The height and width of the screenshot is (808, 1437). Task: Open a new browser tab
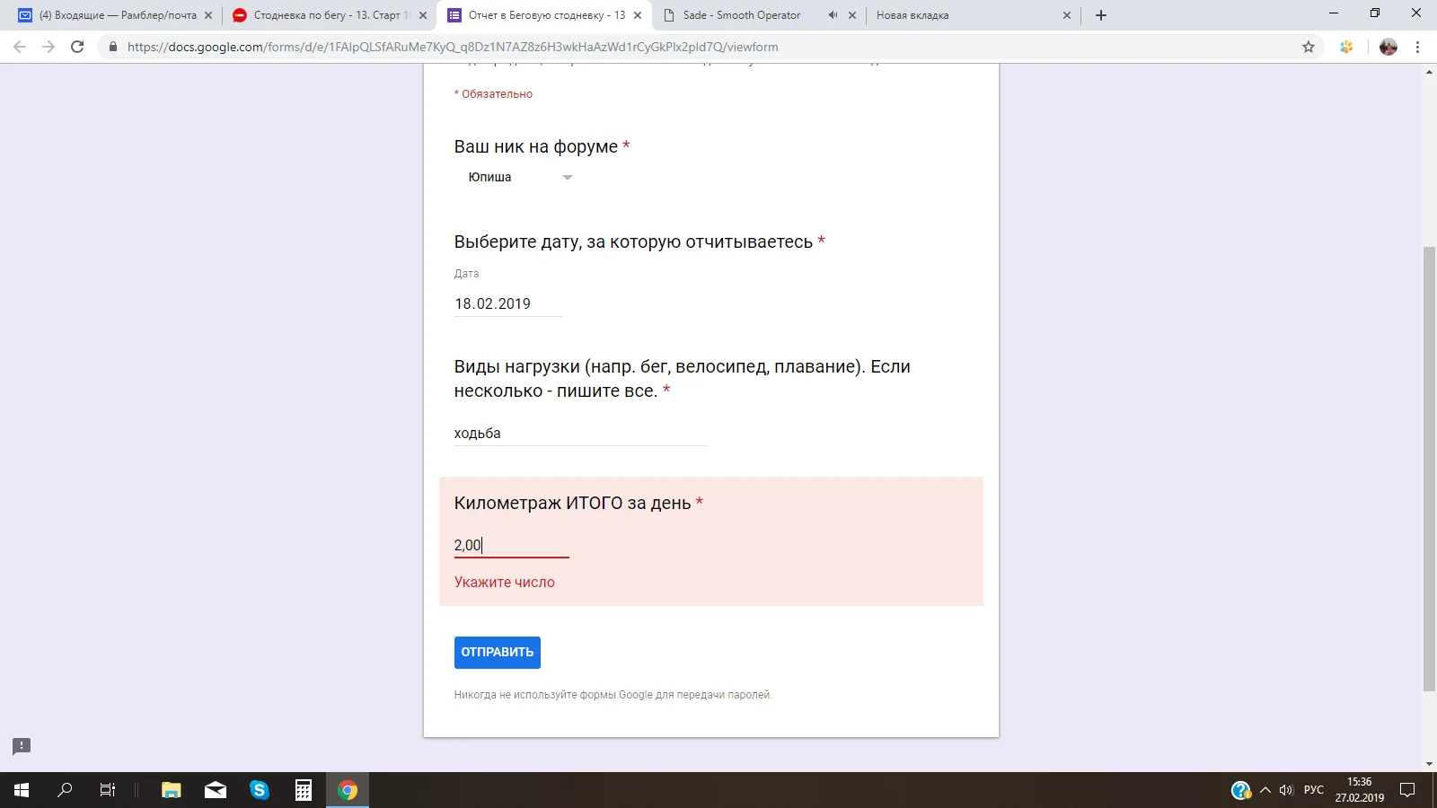click(x=1101, y=15)
